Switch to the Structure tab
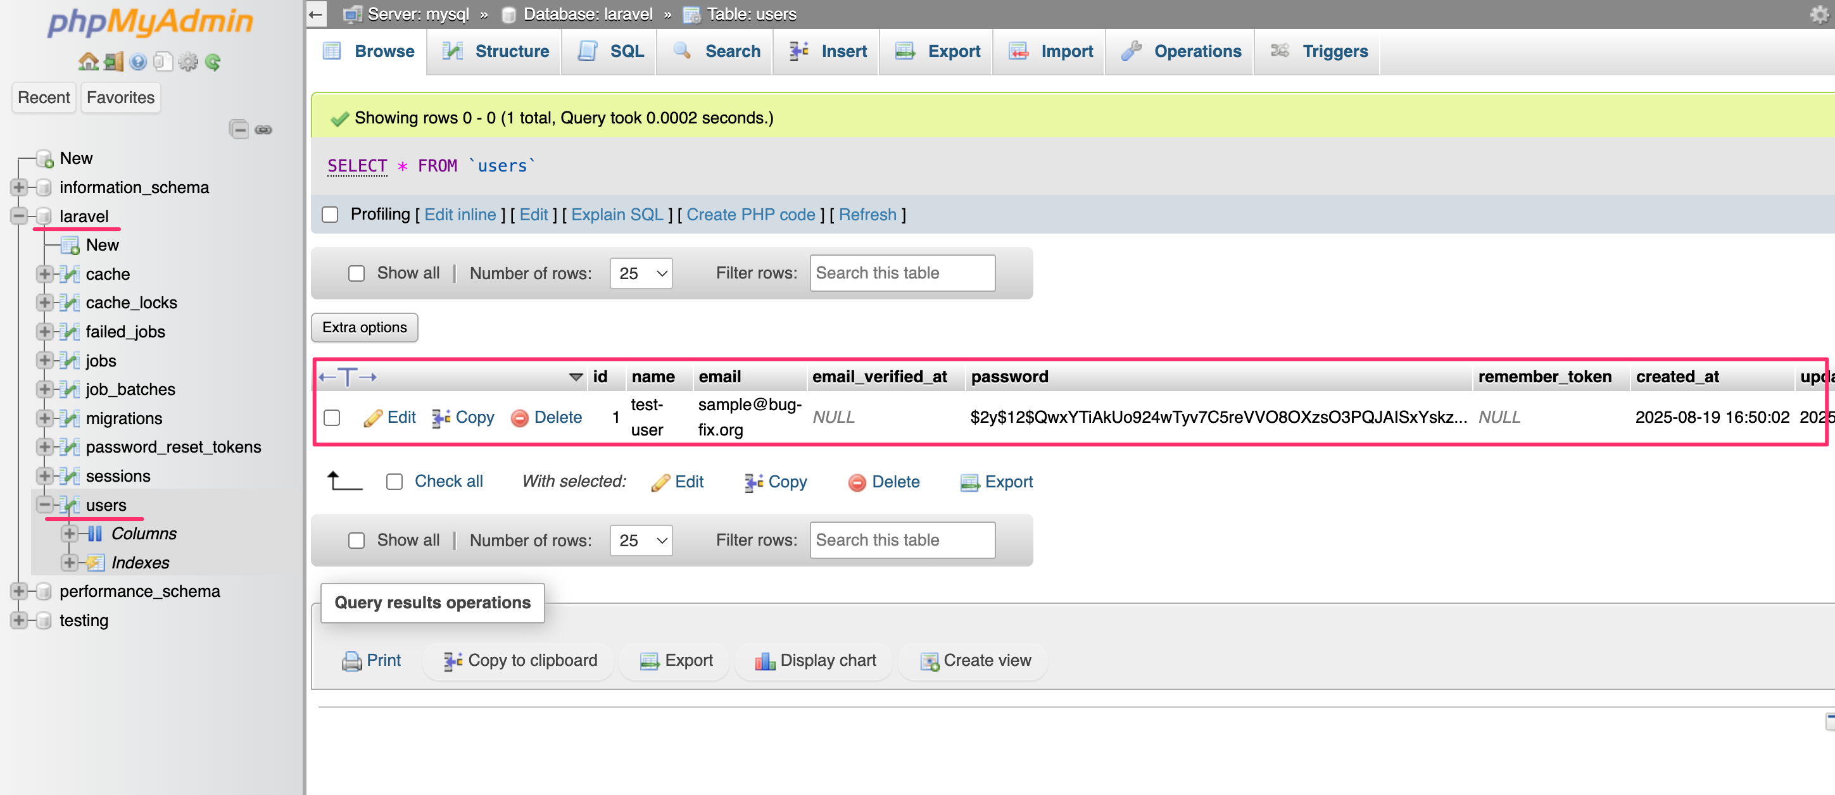The height and width of the screenshot is (795, 1835). (495, 51)
